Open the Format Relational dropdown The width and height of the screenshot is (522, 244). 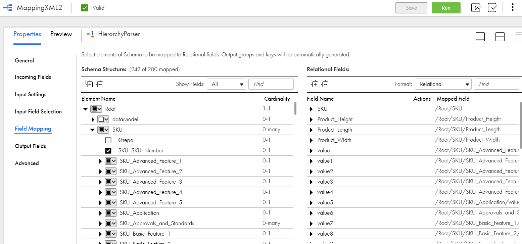tap(443, 84)
